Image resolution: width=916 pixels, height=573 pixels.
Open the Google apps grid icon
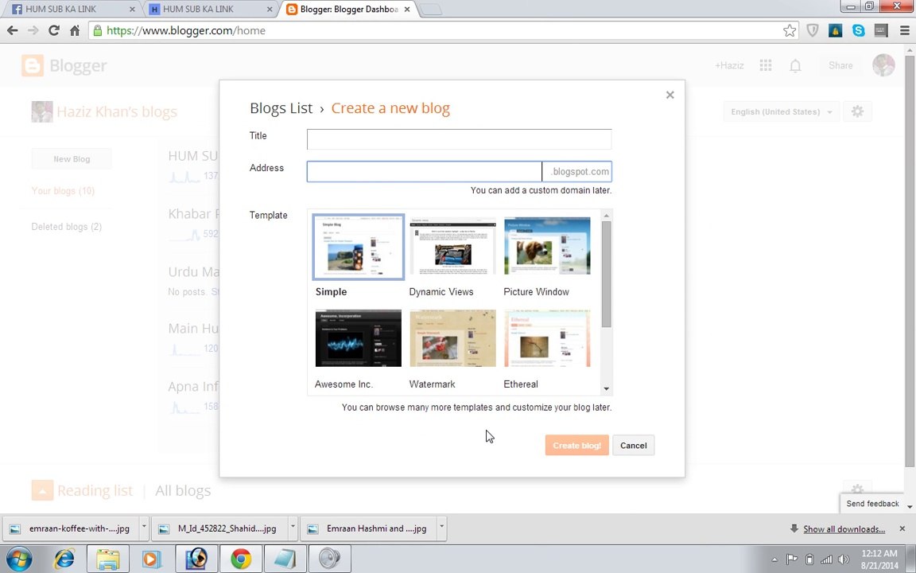coord(765,65)
